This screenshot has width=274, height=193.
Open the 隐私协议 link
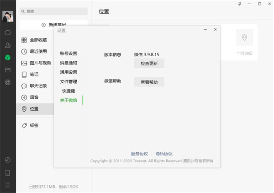(164, 154)
